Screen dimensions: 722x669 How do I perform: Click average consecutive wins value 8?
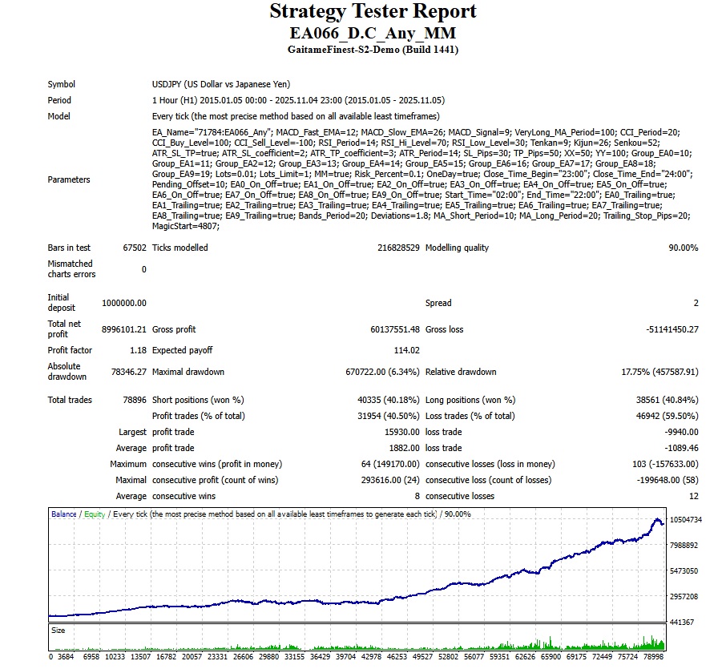(417, 497)
